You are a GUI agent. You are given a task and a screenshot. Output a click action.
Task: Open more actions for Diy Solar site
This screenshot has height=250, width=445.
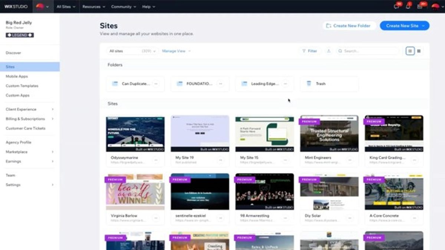pyautogui.click(x=350, y=218)
